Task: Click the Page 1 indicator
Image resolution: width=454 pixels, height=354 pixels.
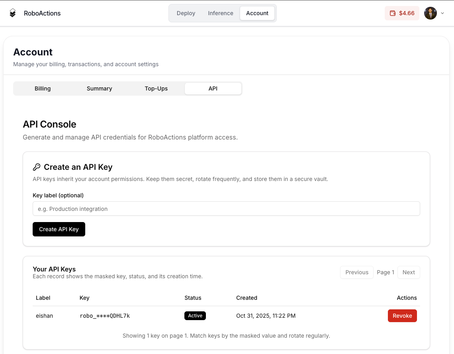Action: [386, 272]
